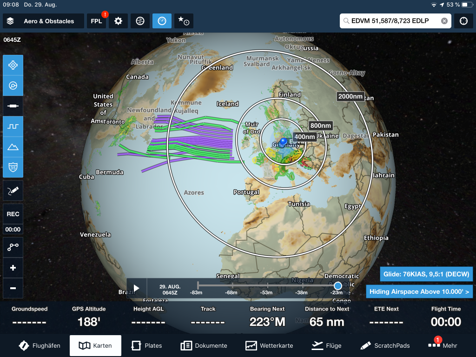Select the GPS Altitude instrument field

click(89, 317)
